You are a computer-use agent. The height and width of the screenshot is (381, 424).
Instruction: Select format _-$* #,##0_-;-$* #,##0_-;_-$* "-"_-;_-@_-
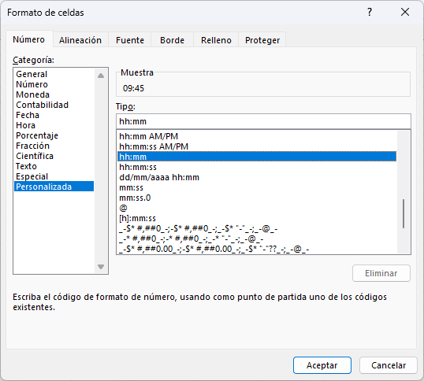point(257,229)
